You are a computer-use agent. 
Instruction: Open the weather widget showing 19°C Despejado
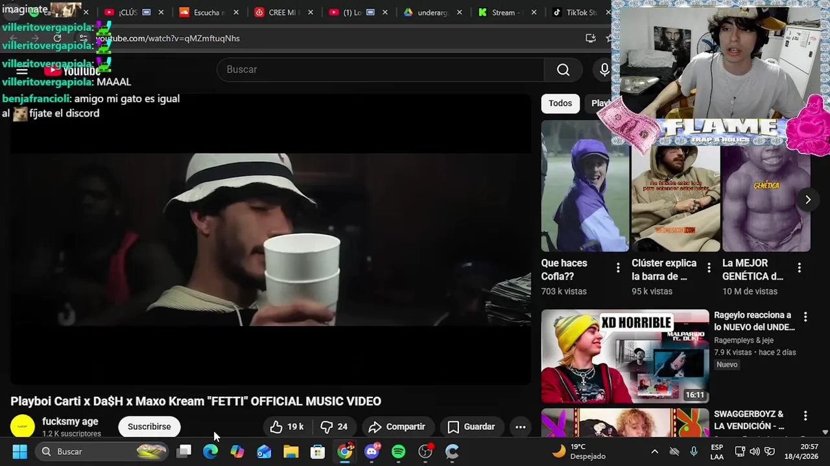[x=579, y=451]
